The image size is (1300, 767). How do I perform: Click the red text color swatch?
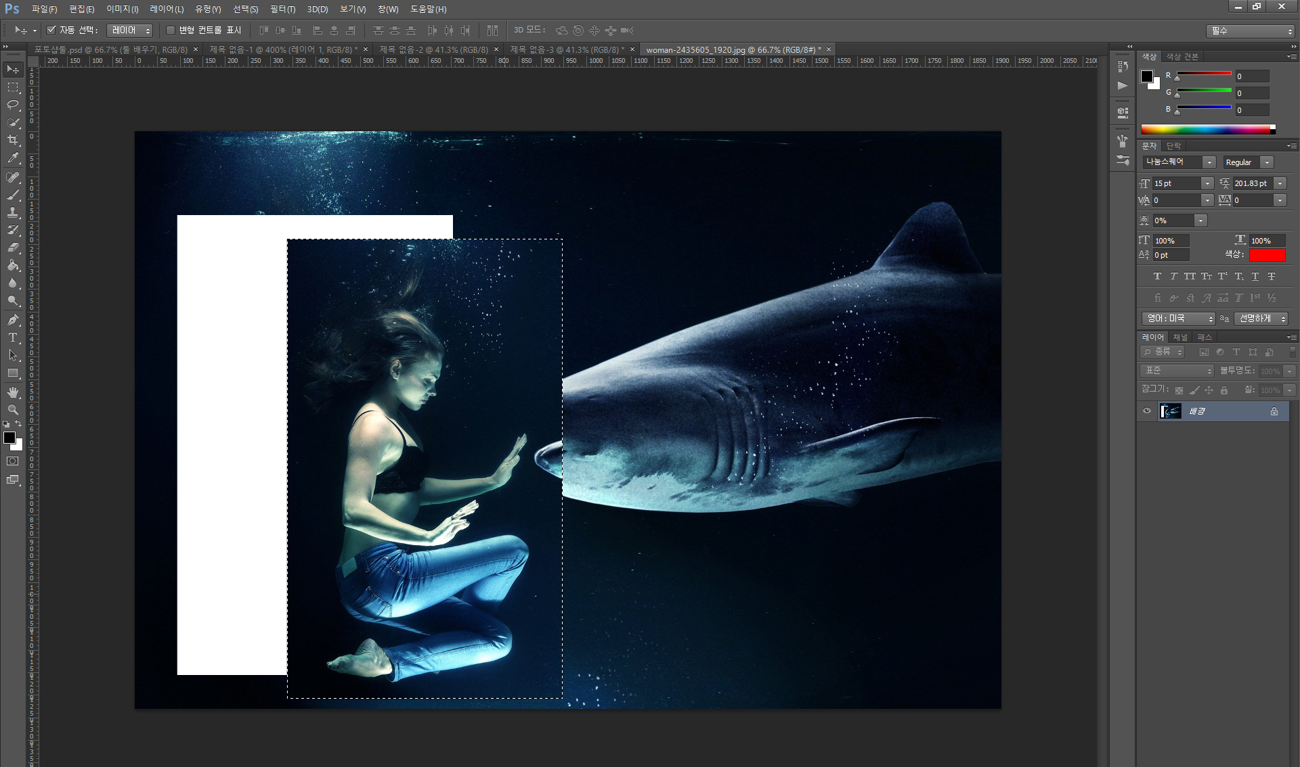(x=1266, y=255)
